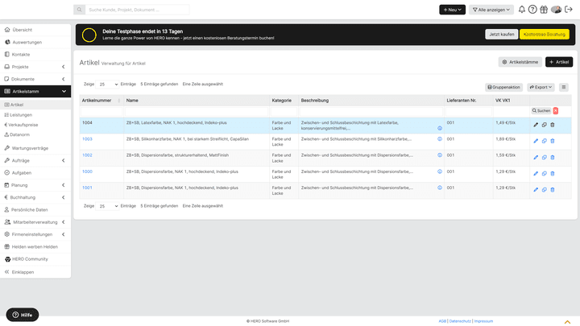The width and height of the screenshot is (580, 326).
Task: Open article number 1002 link
Action: click(x=87, y=155)
